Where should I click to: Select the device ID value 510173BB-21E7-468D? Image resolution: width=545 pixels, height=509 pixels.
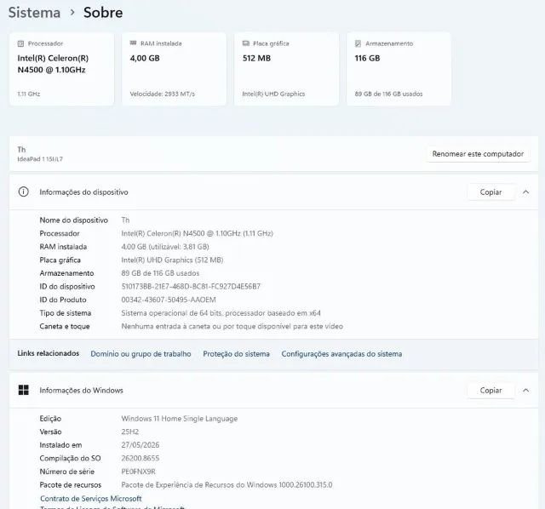click(x=191, y=286)
